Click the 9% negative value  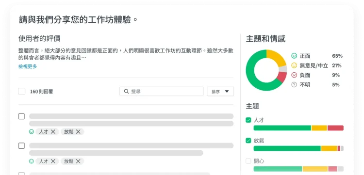point(336,75)
